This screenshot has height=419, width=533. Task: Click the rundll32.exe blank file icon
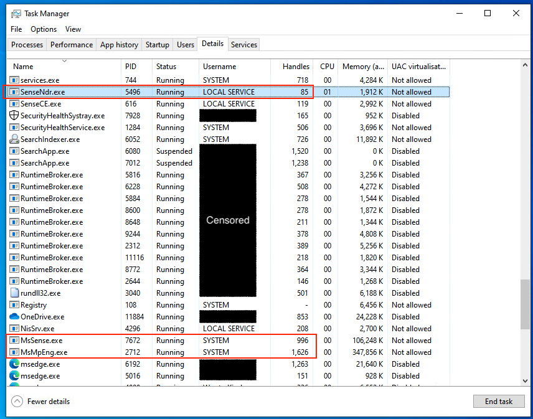[14, 293]
